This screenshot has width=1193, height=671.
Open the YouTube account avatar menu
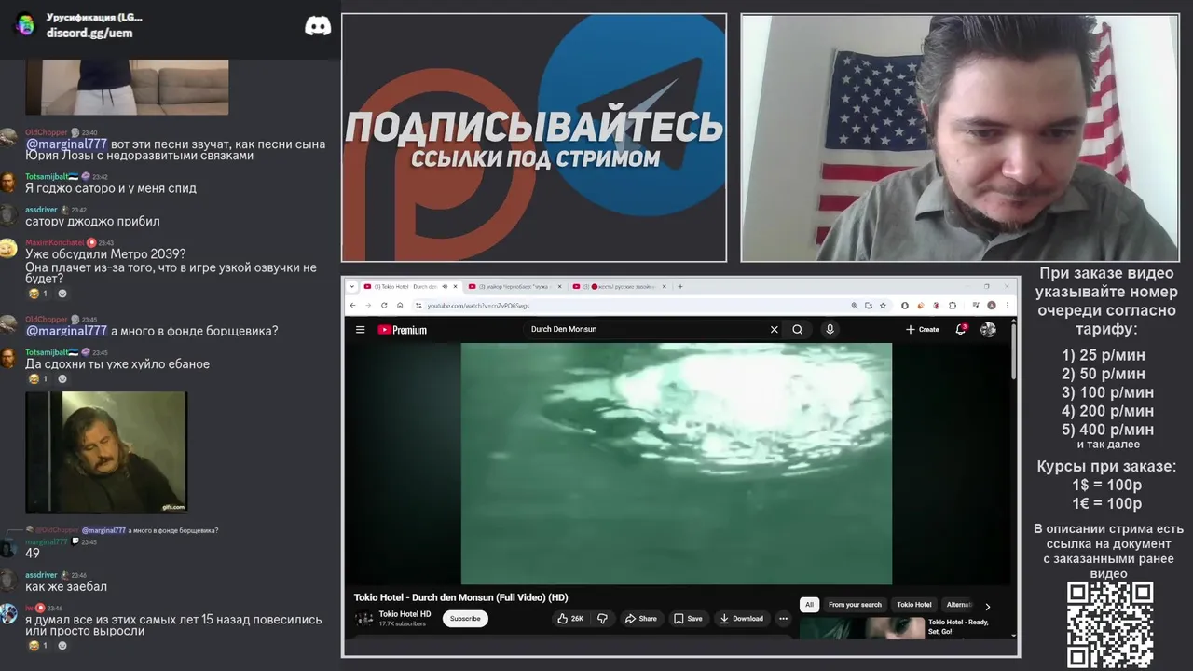point(989,329)
